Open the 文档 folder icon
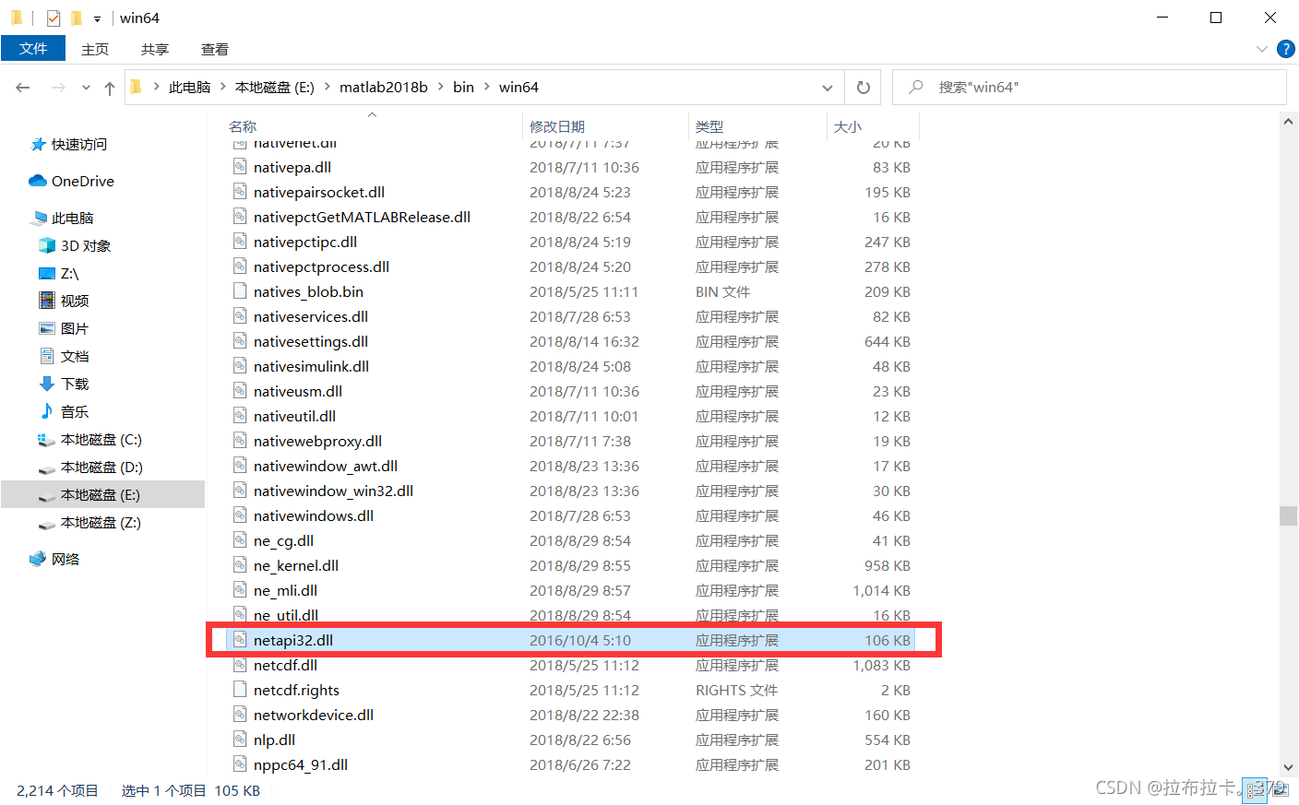This screenshot has height=805, width=1299. point(47,356)
